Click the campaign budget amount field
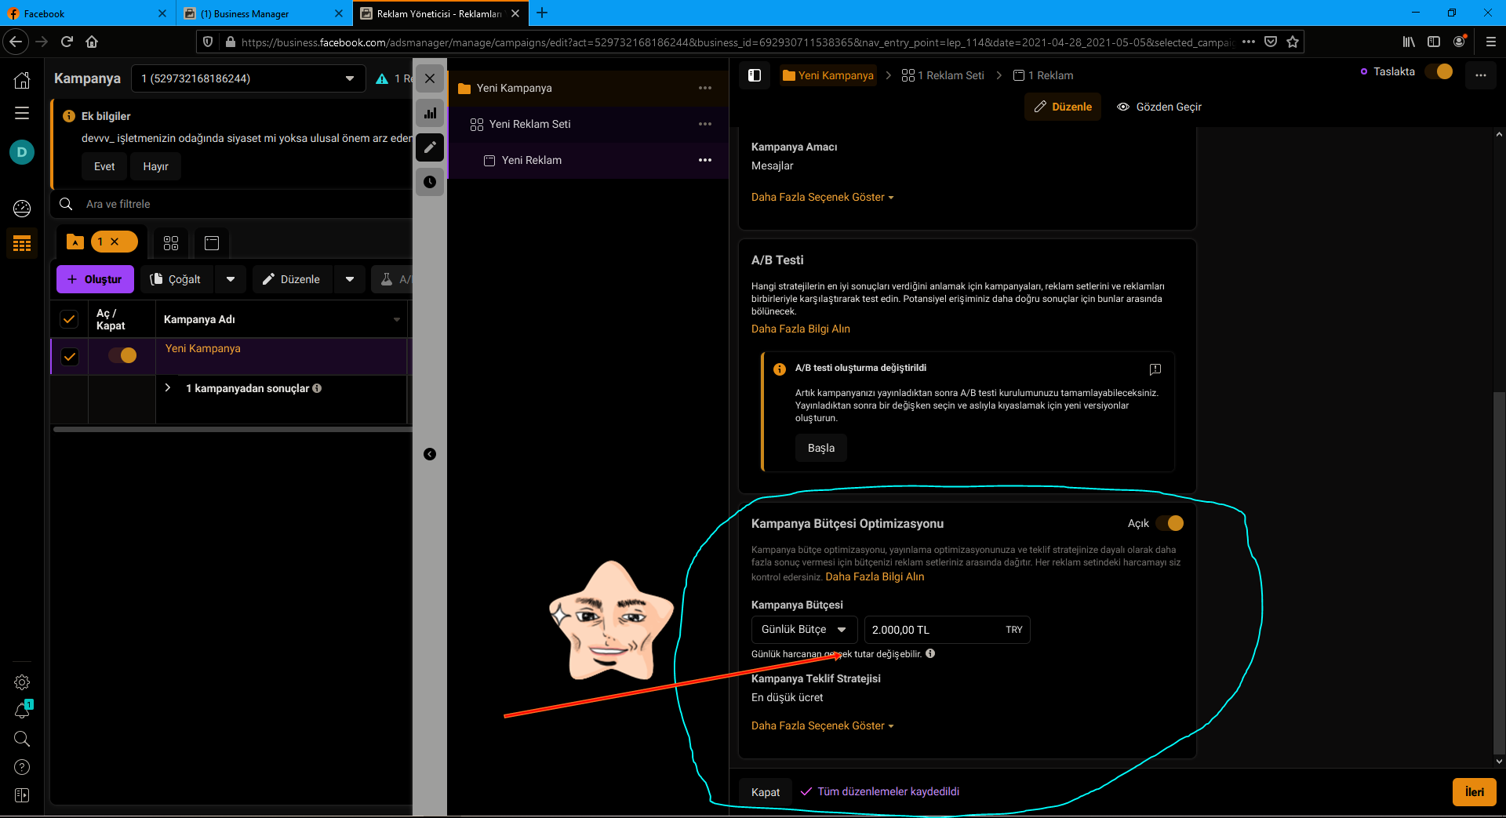This screenshot has height=818, width=1506. pyautogui.click(x=933, y=630)
